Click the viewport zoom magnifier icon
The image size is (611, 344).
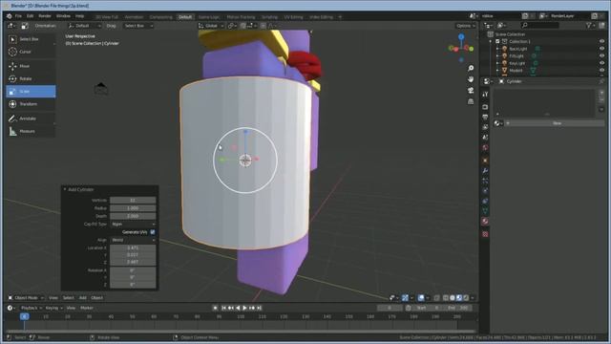pos(471,68)
